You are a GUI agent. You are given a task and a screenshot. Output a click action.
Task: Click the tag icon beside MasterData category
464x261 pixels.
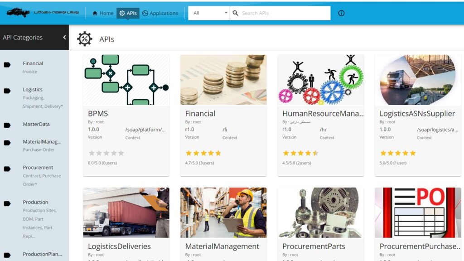pos(7,125)
